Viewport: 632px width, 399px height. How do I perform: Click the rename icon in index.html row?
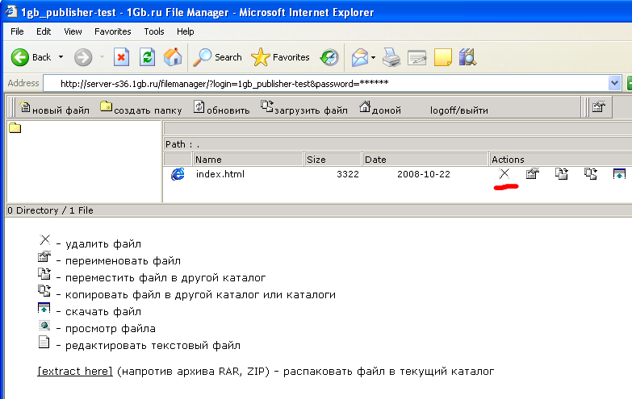click(x=532, y=174)
